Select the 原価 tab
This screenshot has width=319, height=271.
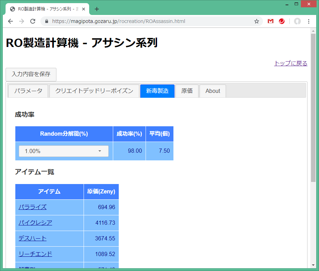point(187,91)
